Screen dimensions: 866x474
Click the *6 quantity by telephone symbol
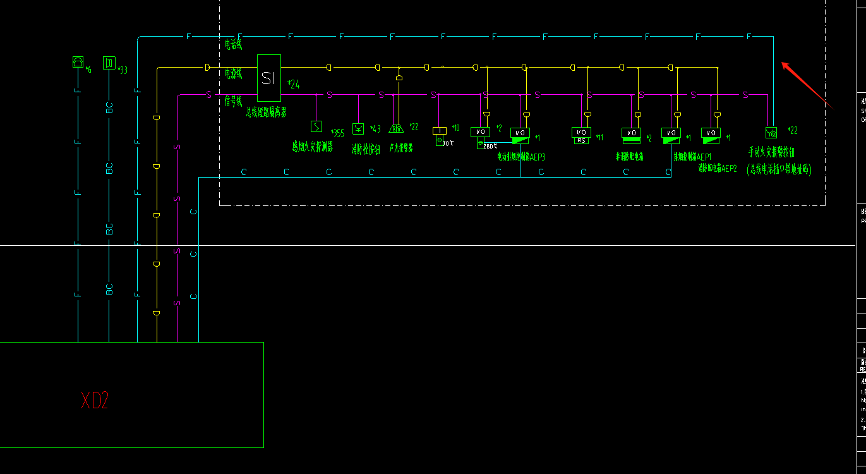pyautogui.click(x=89, y=70)
